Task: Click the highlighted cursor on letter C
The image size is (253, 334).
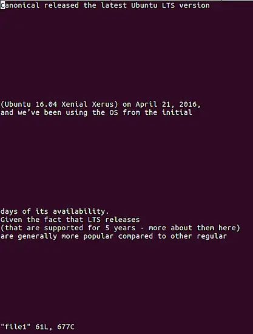Action: click(2, 5)
